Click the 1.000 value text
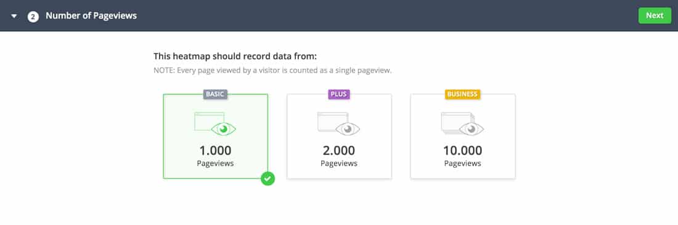This screenshot has height=225, width=678. pyautogui.click(x=215, y=151)
